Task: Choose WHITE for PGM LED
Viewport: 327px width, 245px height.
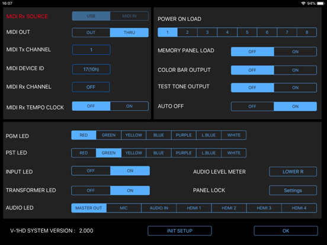Action: (x=234, y=135)
